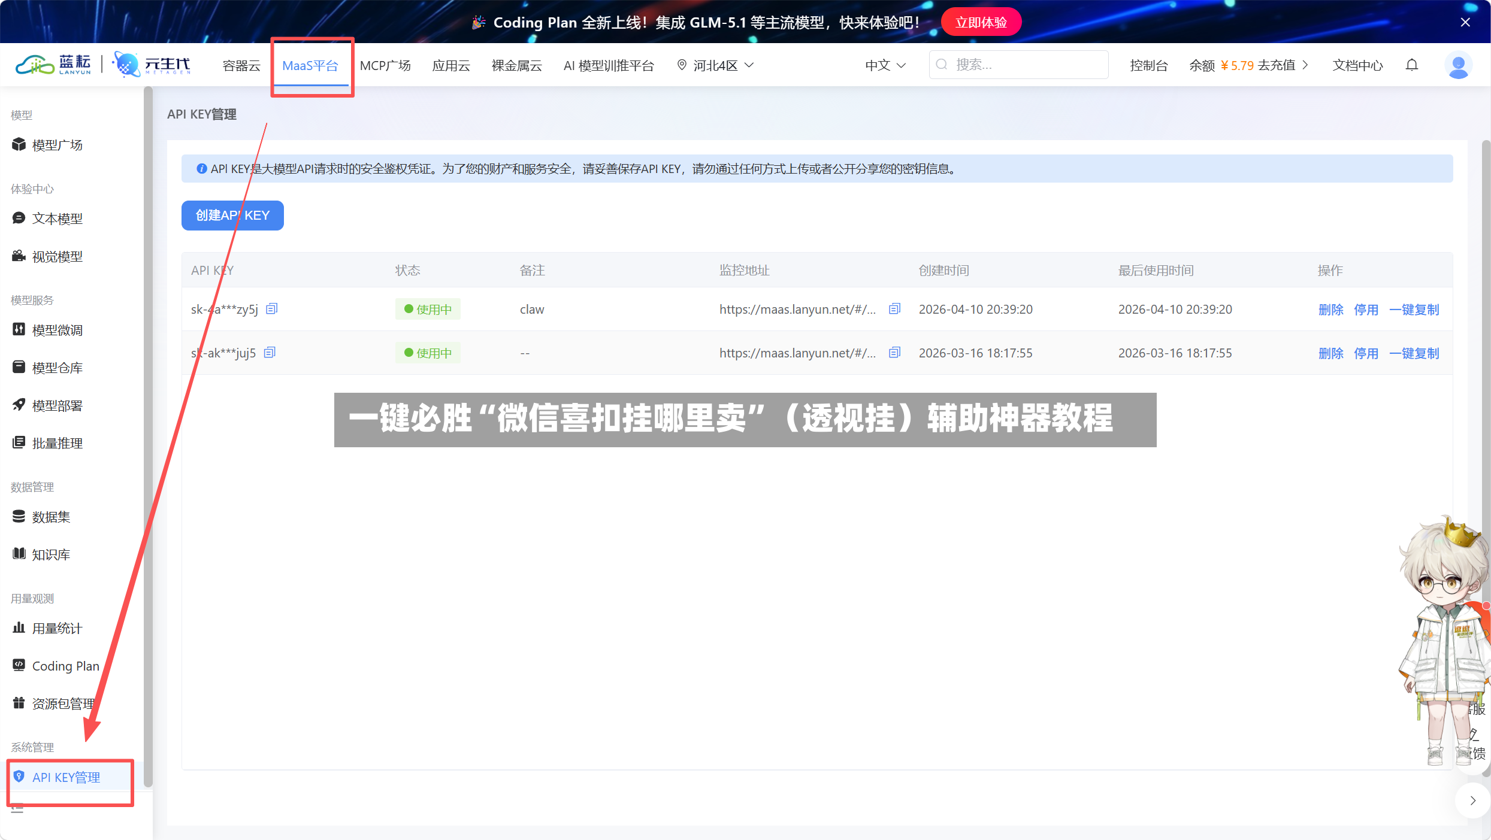Open the 河北4区 region dropdown

(x=715, y=65)
